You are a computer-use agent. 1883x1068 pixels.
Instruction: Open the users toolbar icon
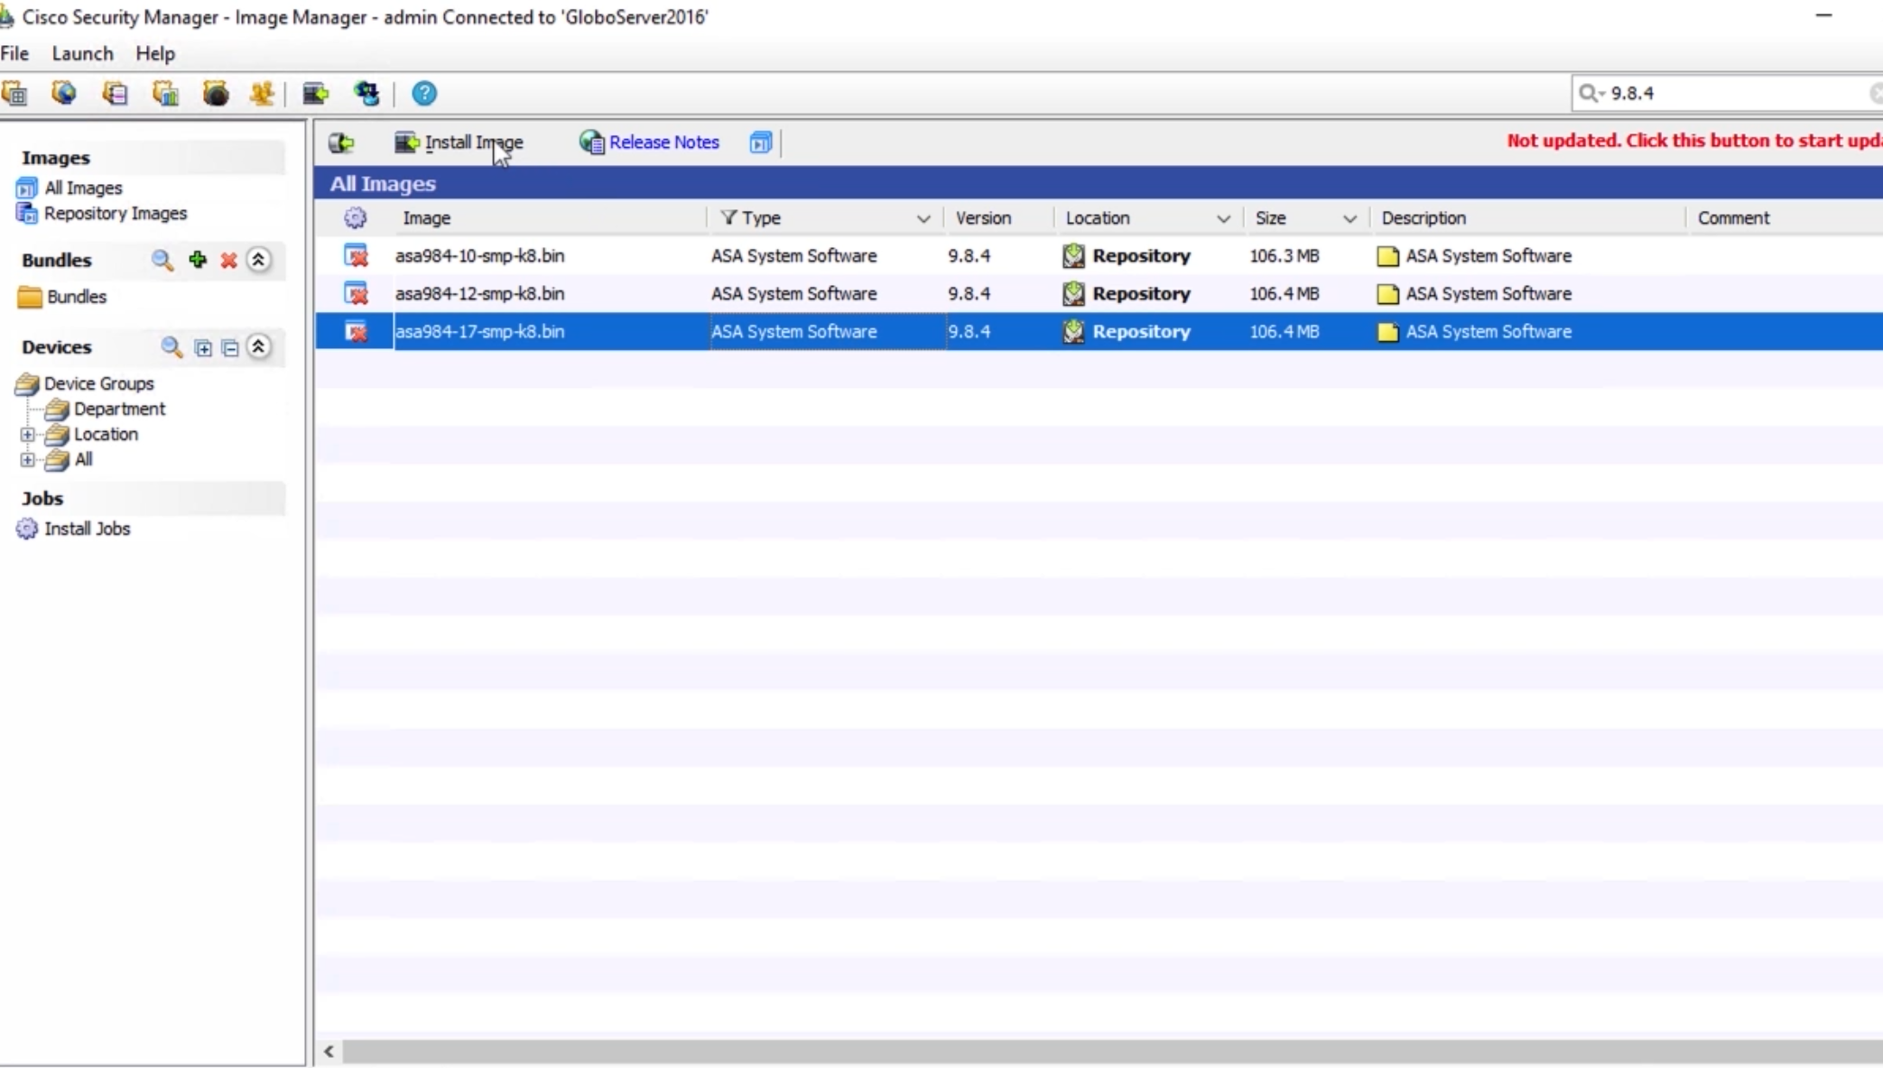263,93
